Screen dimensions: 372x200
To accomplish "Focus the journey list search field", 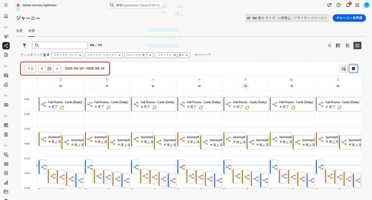I will point(60,45).
